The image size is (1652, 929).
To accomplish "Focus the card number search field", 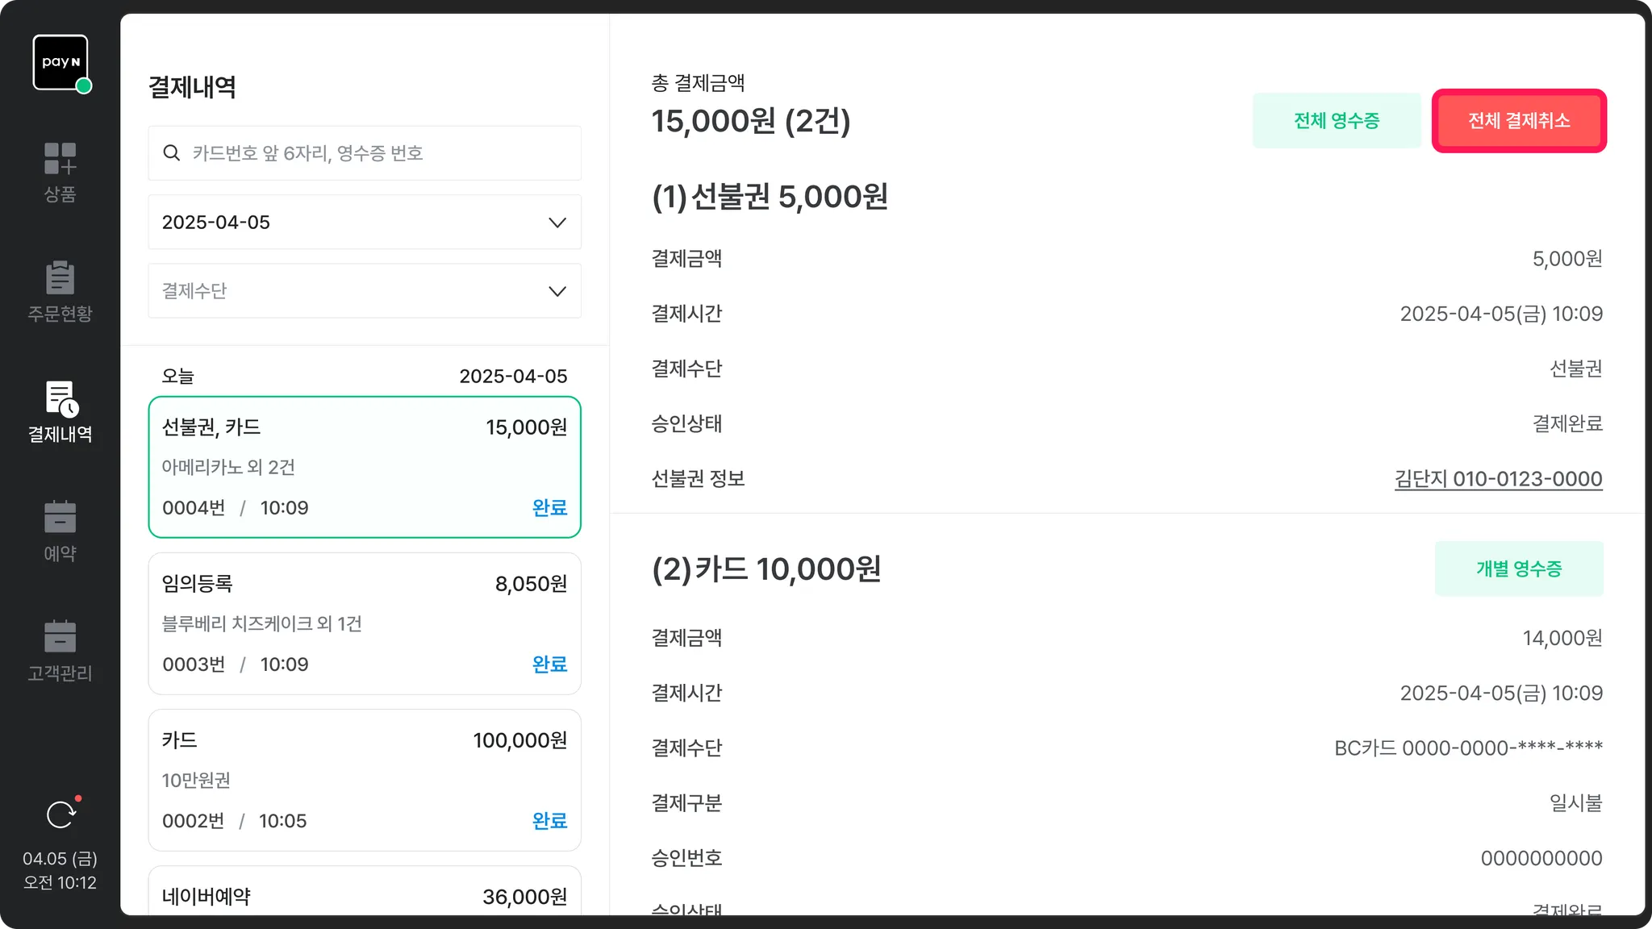I will pyautogui.click(x=379, y=153).
